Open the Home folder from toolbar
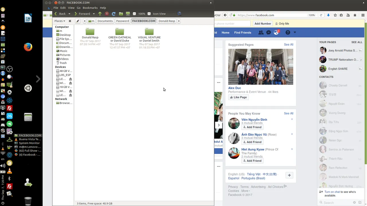Screen dimensions: 367x206 pos(121,14)
